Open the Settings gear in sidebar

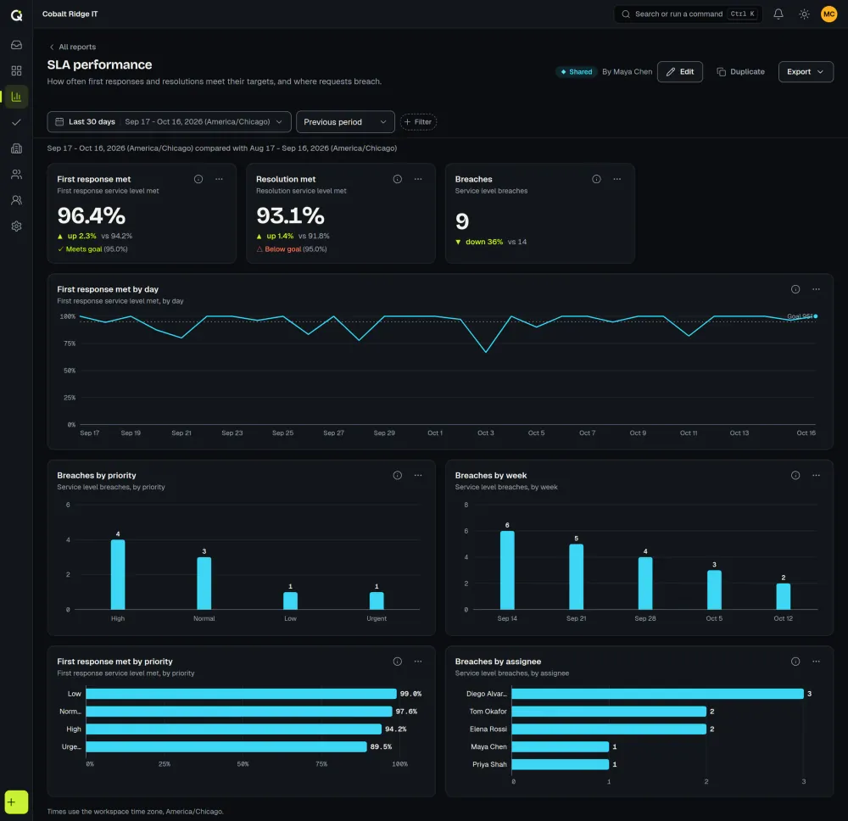[16, 226]
